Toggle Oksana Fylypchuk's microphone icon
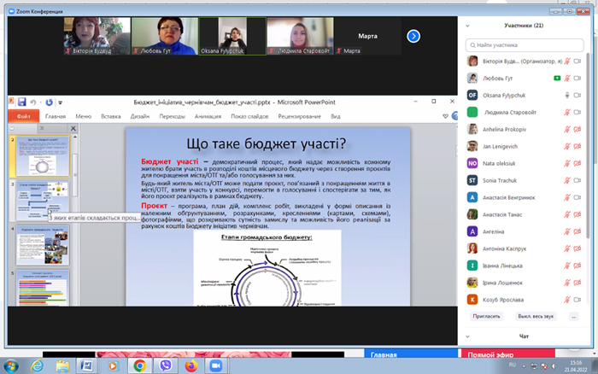 (567, 96)
